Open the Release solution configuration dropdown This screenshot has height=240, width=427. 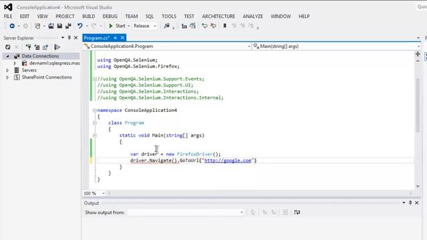pos(145,26)
